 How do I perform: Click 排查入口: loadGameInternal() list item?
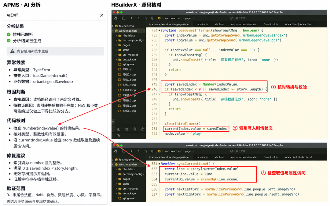coord(40,76)
